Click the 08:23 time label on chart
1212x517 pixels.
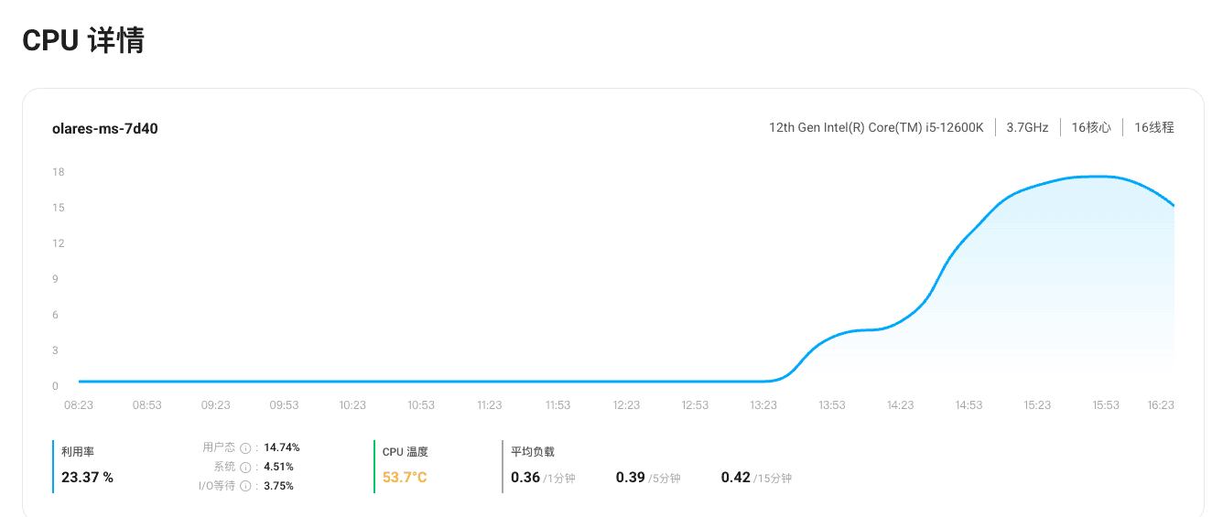(x=79, y=404)
